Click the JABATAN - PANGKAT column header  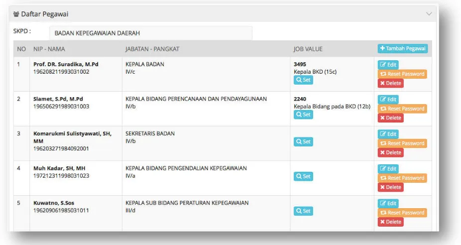click(x=152, y=49)
